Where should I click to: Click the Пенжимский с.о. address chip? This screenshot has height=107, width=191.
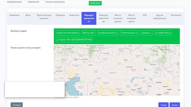pyautogui.click(x=130, y=33)
